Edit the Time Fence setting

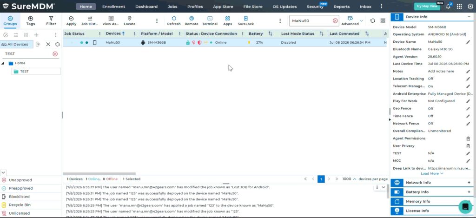point(468,116)
